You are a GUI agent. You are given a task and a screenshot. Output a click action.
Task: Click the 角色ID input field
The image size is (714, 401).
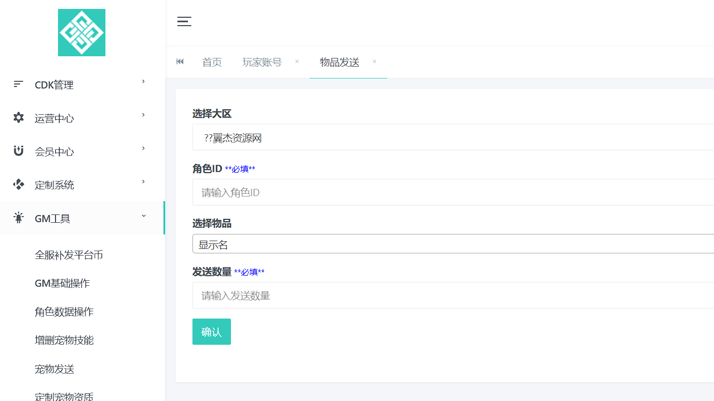pos(390,192)
